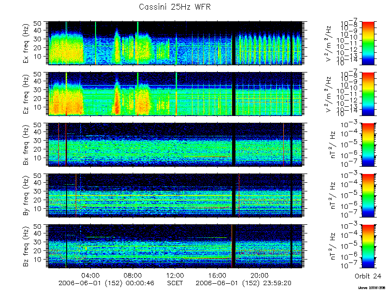
Task: Click the By freq spectrogram panel
Action: coord(175,196)
